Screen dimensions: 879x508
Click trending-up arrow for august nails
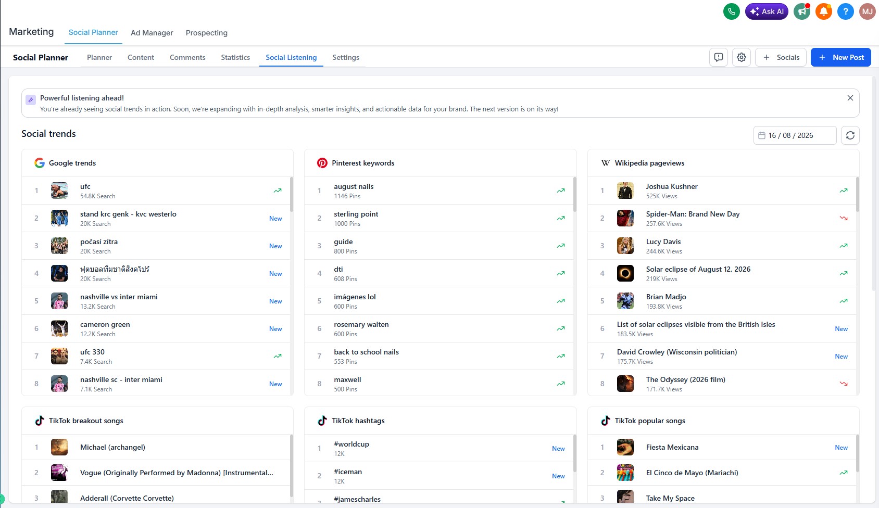pos(561,190)
